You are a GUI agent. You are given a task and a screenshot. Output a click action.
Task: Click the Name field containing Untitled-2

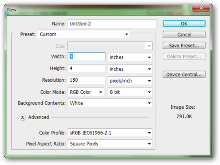coord(112,24)
